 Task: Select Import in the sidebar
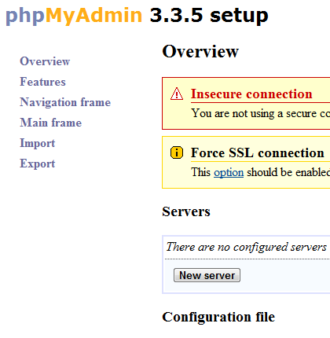click(x=38, y=143)
